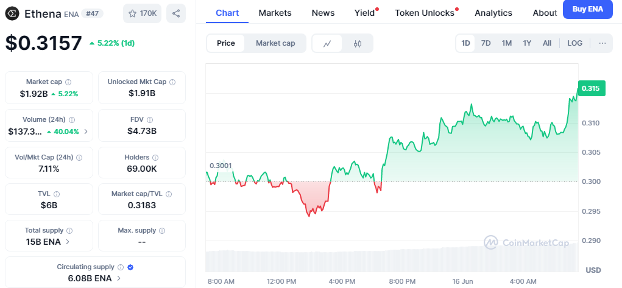This screenshot has width=622, height=288.
Task: Select the Price toggle
Action: tap(226, 43)
